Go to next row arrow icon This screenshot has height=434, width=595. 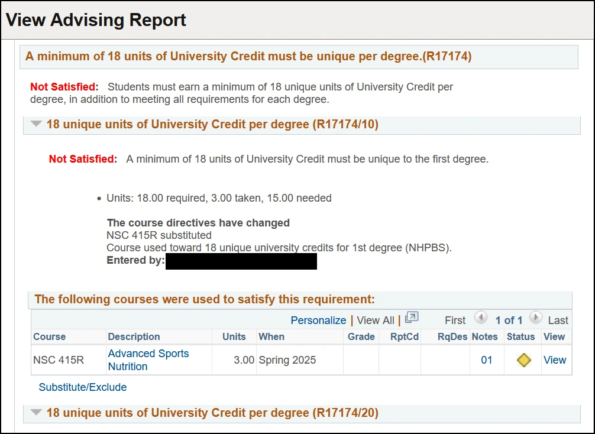click(x=535, y=317)
